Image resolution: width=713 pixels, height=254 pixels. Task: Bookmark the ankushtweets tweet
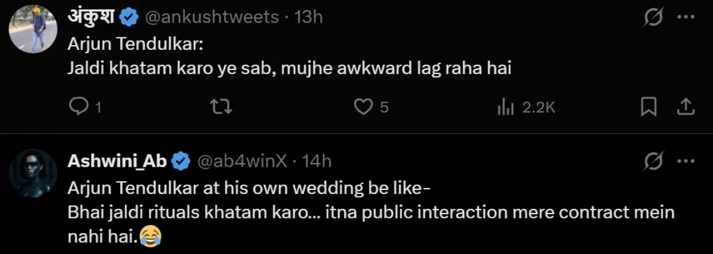click(x=648, y=107)
